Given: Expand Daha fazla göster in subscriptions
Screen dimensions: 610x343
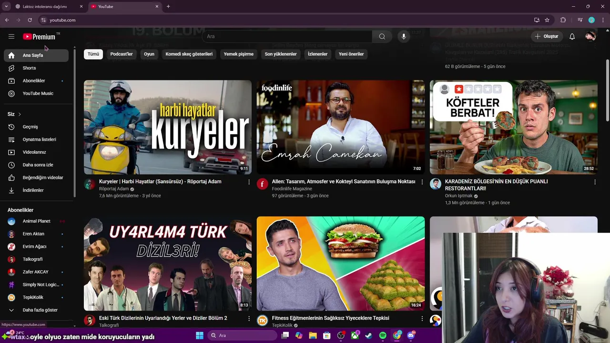Looking at the screenshot, I should click(36, 310).
